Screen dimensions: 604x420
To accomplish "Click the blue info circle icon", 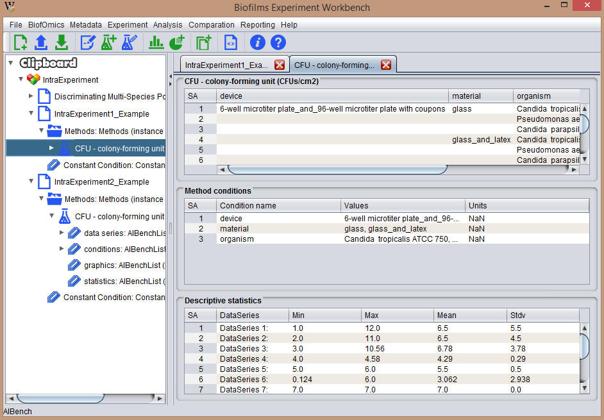I will 257,42.
